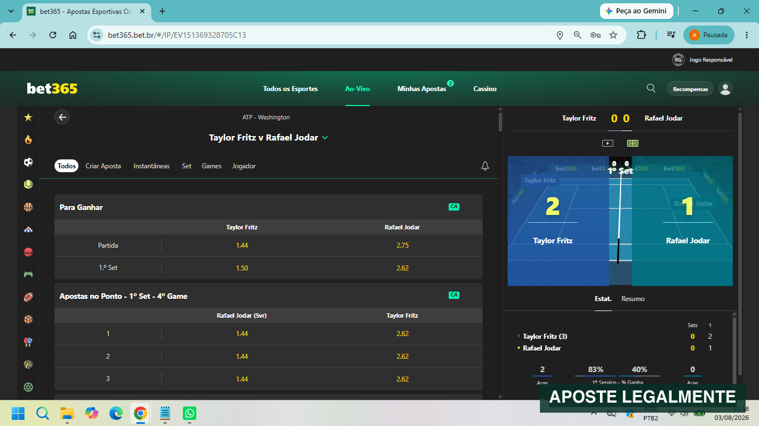
Task: Reload the page
Action: (53, 35)
